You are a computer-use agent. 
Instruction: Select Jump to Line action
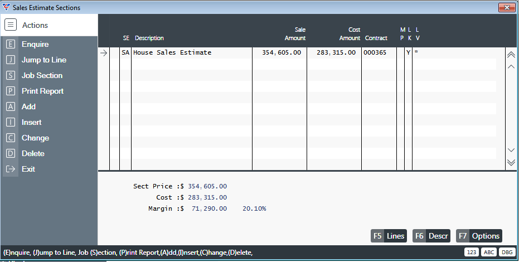(x=44, y=60)
